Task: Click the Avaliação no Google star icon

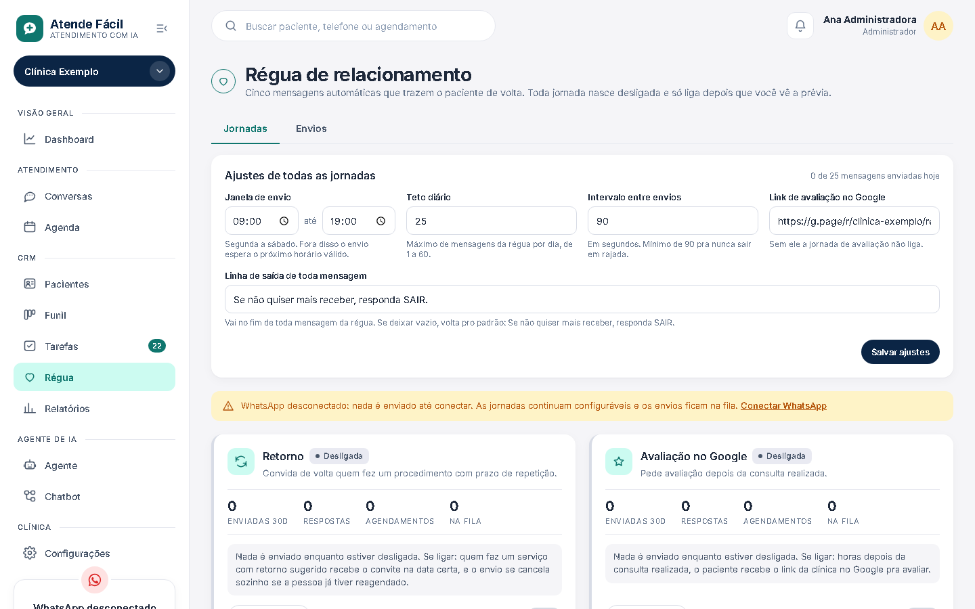Action: [x=619, y=461]
